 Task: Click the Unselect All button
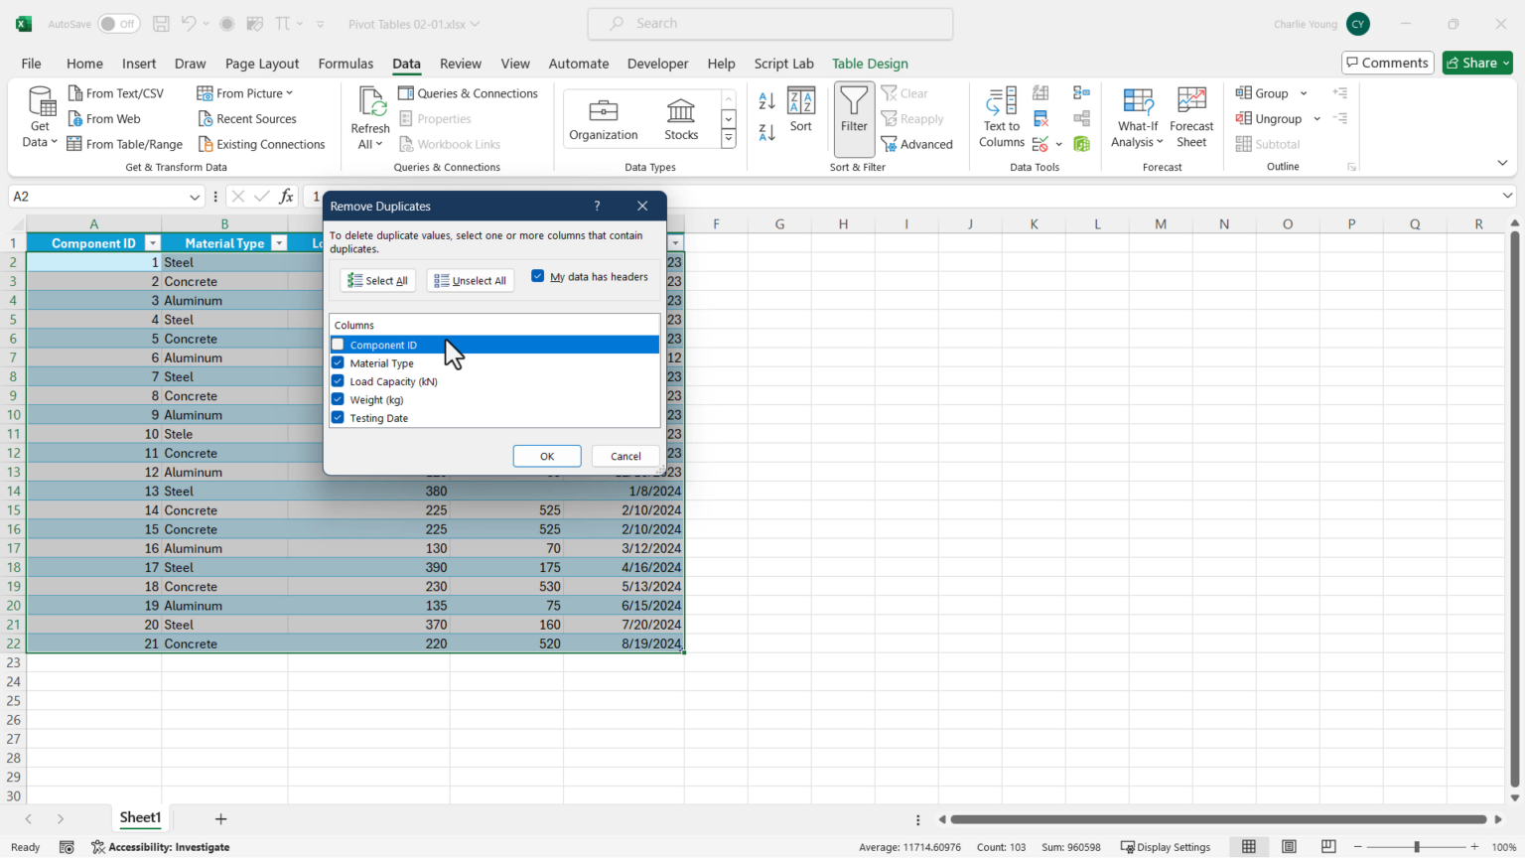pyautogui.click(x=470, y=280)
